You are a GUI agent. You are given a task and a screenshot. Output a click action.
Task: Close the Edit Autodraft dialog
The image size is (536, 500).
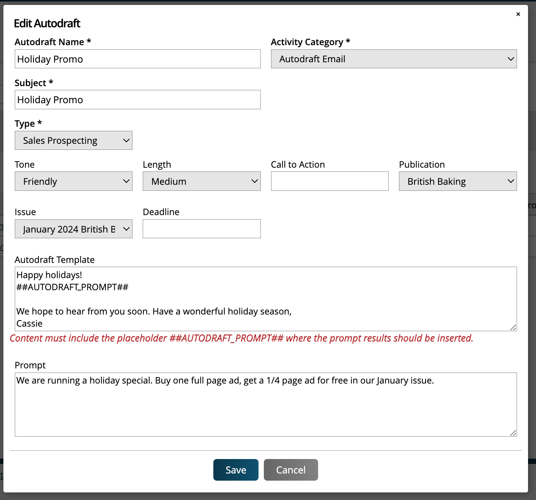(x=518, y=14)
